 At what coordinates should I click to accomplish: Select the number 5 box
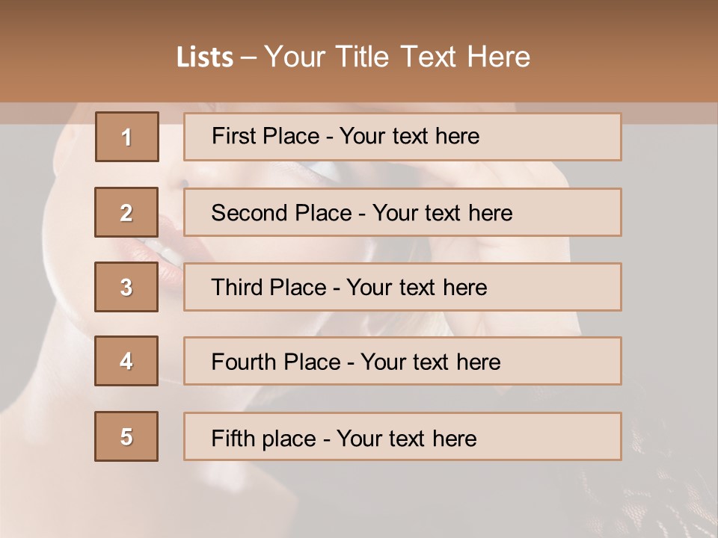pos(126,436)
